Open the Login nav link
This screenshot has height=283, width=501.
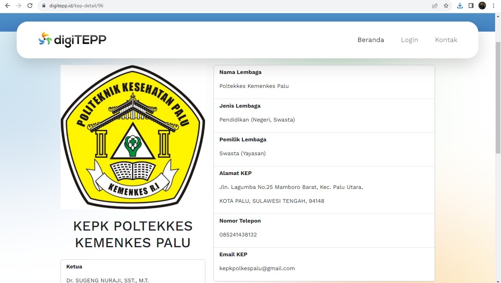409,40
